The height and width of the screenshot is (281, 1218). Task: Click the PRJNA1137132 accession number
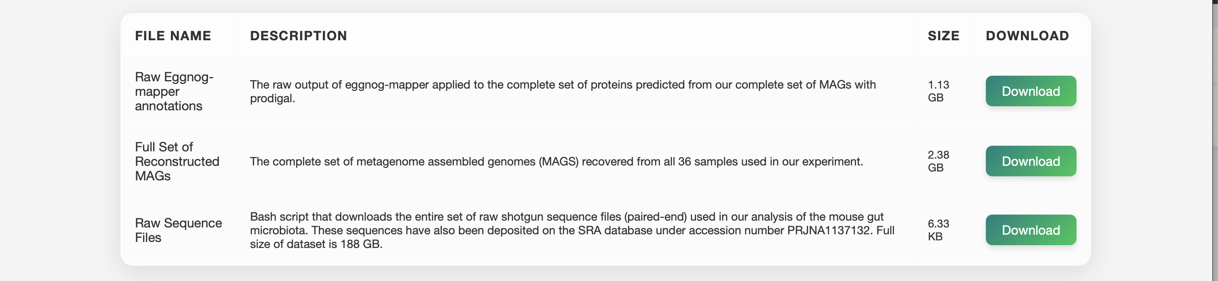[x=828, y=230]
